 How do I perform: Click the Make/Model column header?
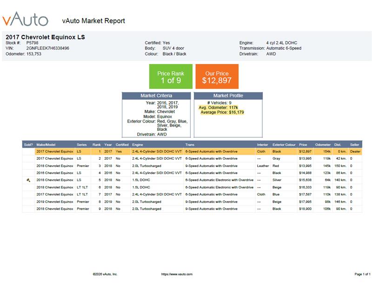[x=46, y=144]
